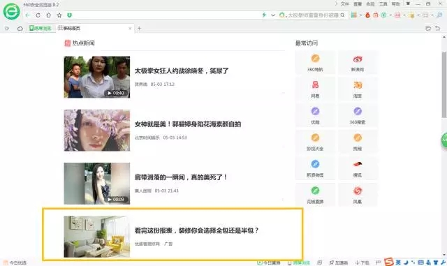Open the 淘宝 shortcut tile

[x=358, y=89]
